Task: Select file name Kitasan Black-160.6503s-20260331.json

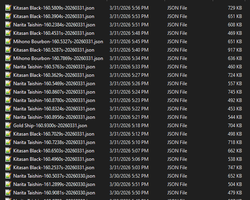Action: tap(54, 151)
